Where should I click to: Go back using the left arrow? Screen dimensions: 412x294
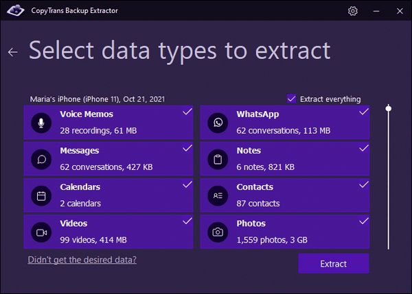13,52
